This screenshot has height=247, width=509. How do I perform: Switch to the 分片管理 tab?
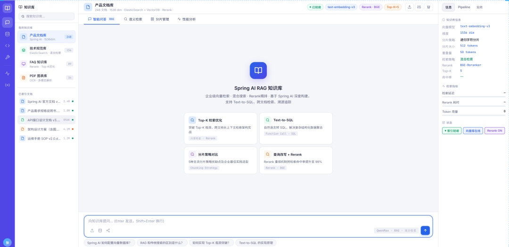[160, 19]
